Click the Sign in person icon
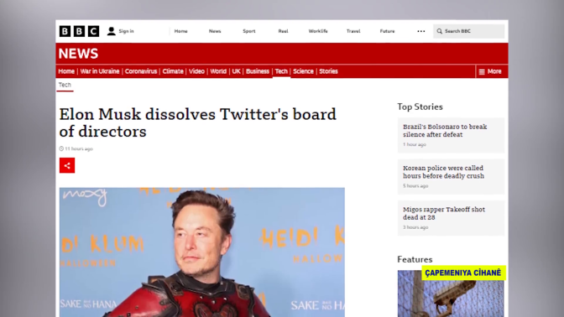This screenshot has height=317, width=564. point(111,31)
